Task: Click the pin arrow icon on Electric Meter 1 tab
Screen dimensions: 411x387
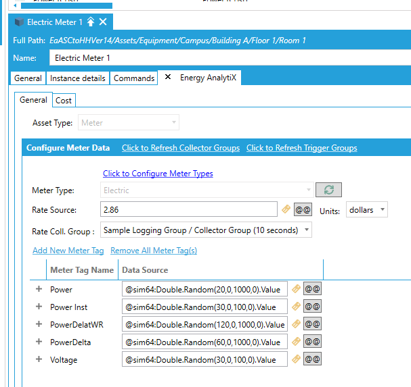Action: point(91,22)
